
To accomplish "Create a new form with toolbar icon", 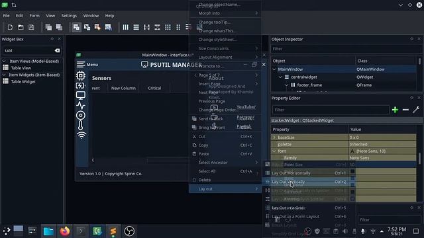I will (x=10, y=27).
